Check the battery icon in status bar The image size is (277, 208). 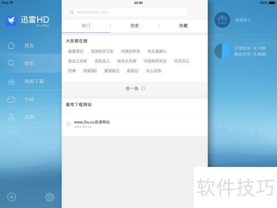(272, 3)
